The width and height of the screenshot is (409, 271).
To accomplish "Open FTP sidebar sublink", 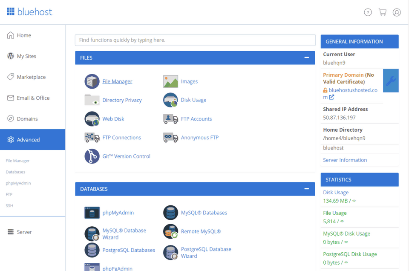I will (x=9, y=194).
